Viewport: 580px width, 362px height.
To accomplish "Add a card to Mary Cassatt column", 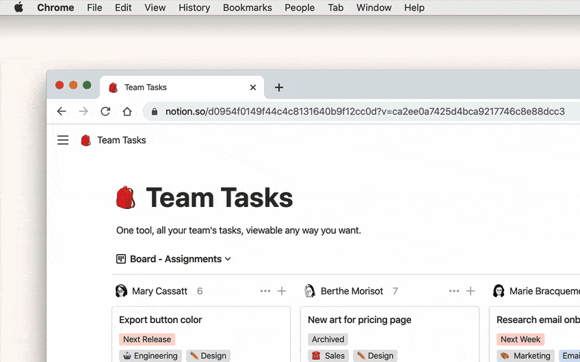I will pos(282,291).
